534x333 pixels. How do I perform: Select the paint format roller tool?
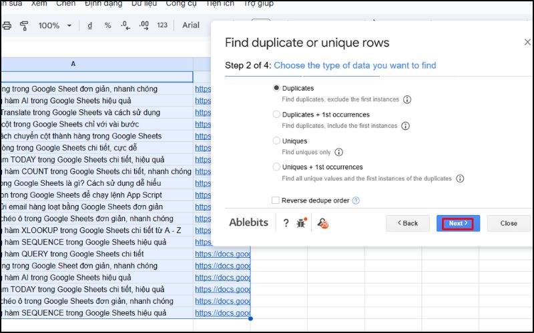tap(25, 26)
